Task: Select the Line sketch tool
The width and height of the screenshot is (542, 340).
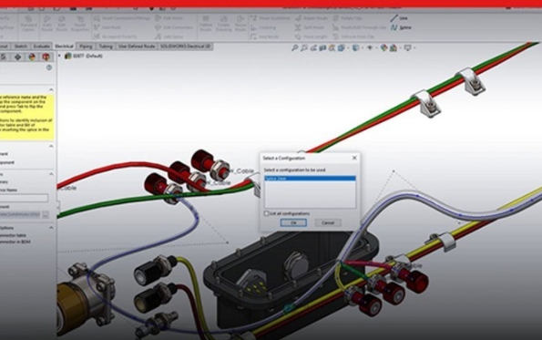Action: pos(399,18)
